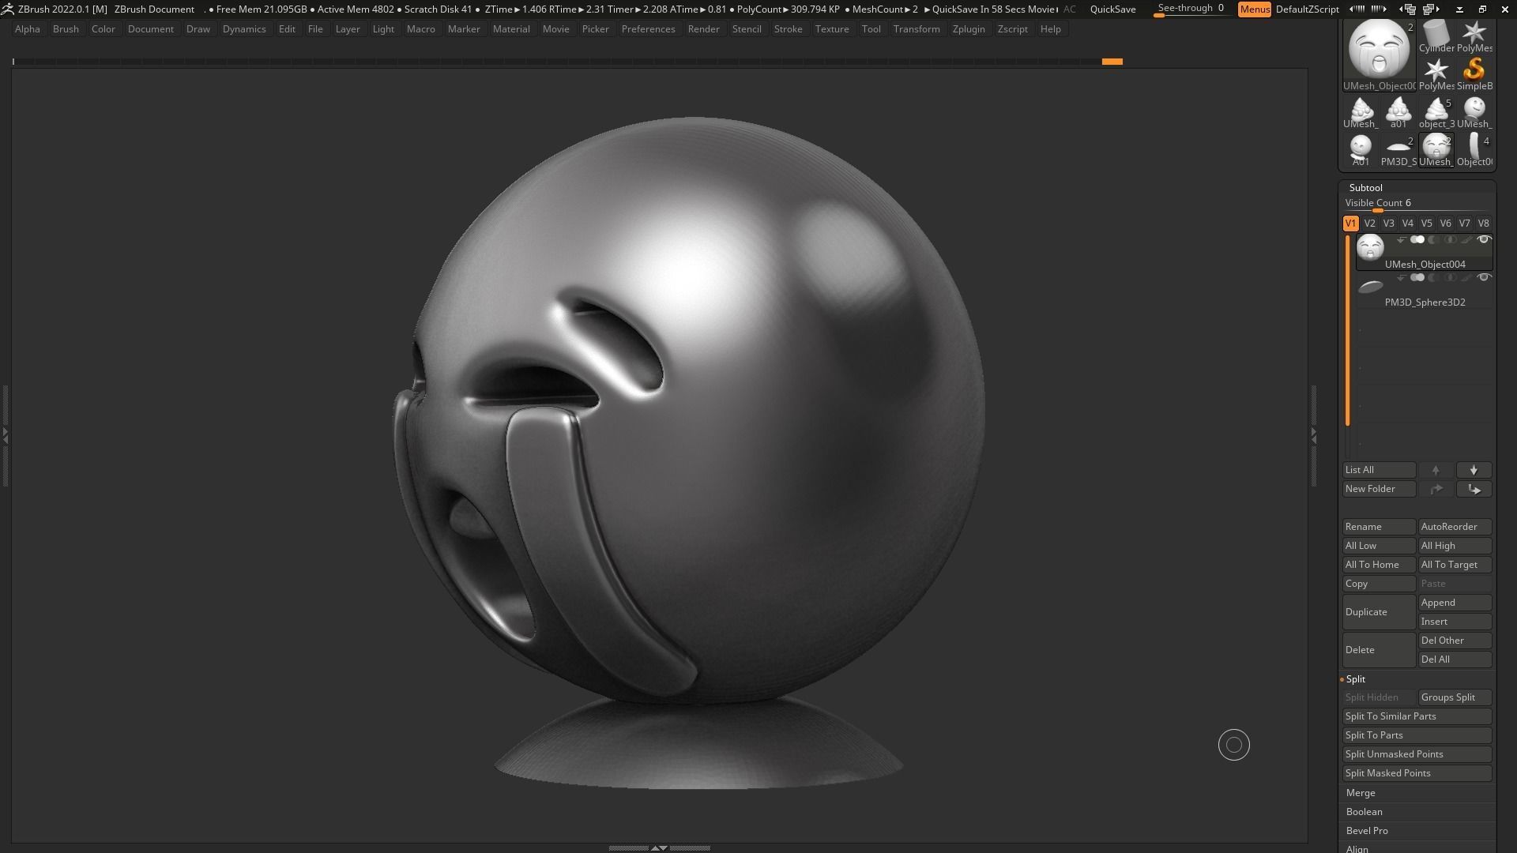Activate visibility set V2

click(1369, 224)
